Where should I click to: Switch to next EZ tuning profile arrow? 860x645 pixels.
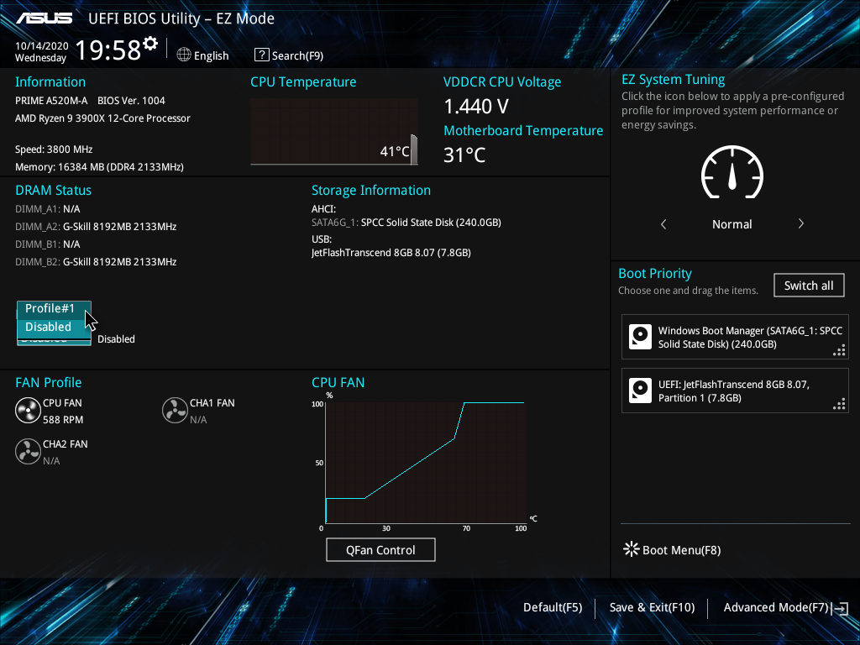click(x=800, y=223)
